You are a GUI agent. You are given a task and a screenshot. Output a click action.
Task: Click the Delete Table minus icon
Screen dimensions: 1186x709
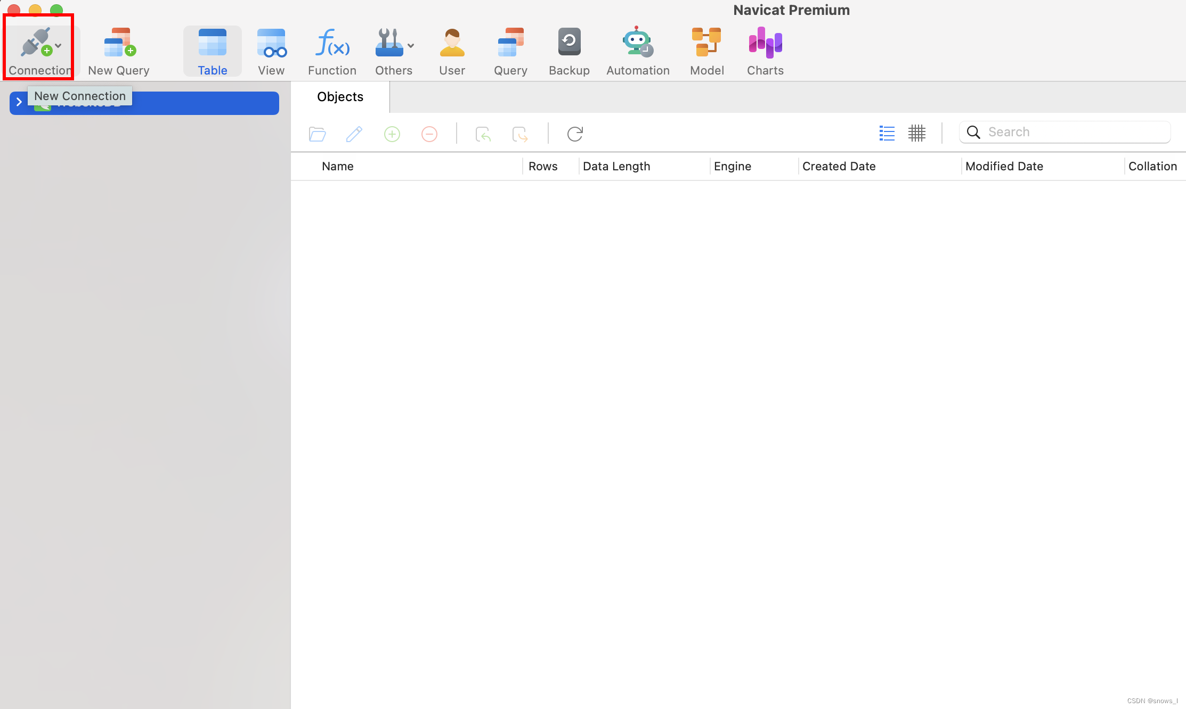[429, 134]
